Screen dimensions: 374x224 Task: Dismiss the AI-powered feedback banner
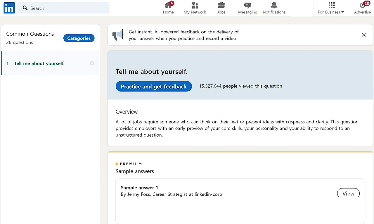[x=363, y=35]
